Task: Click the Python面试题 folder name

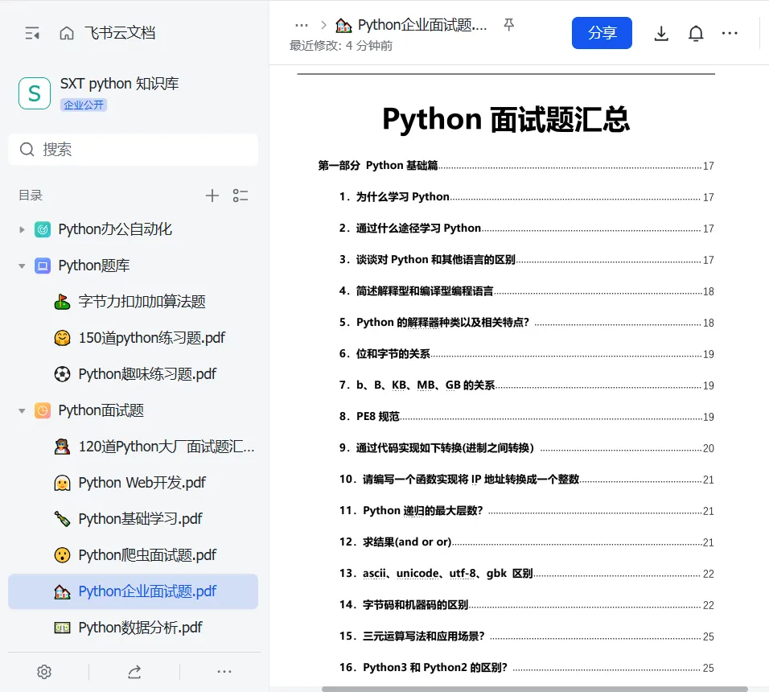Action: click(x=101, y=410)
